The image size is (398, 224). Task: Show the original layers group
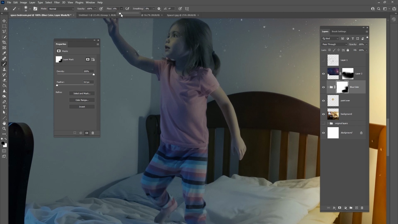(323, 124)
